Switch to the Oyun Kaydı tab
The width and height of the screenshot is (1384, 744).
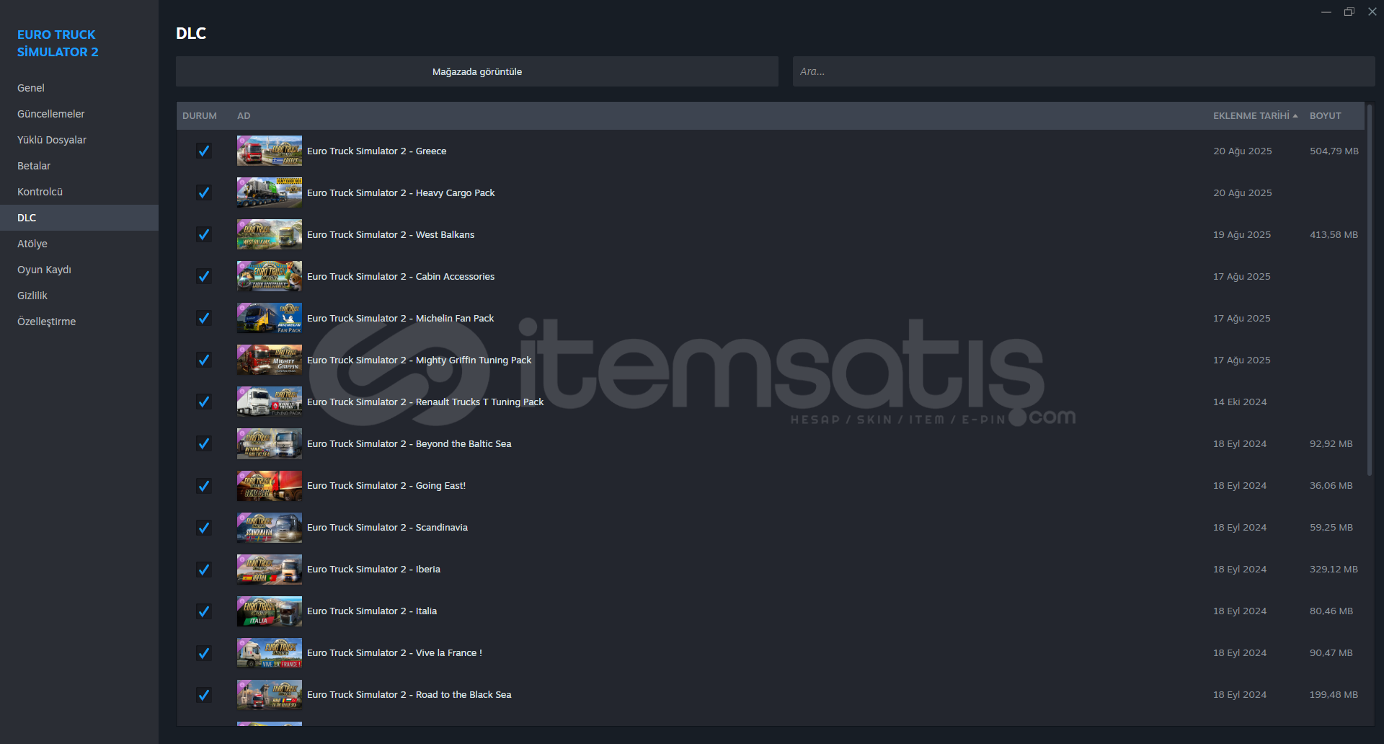(79, 270)
